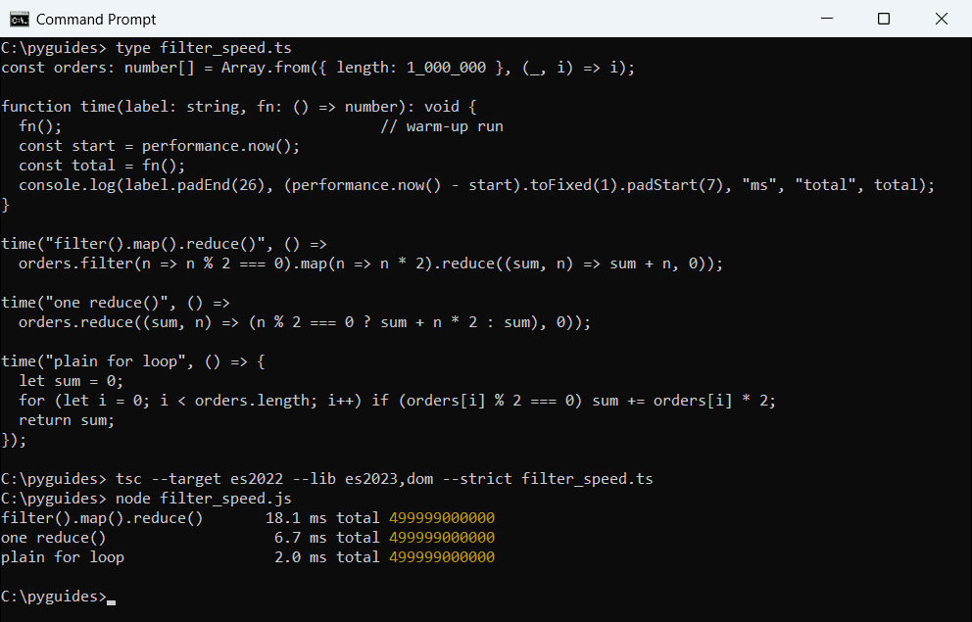The height and width of the screenshot is (622, 972).
Task: Click the 'time("one reduce()"' call line
Action: [116, 303]
